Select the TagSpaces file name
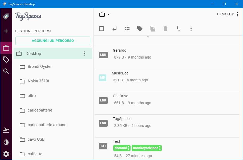 tap(122, 119)
